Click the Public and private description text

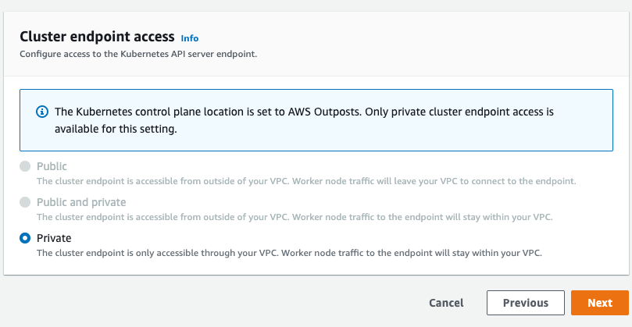click(295, 217)
